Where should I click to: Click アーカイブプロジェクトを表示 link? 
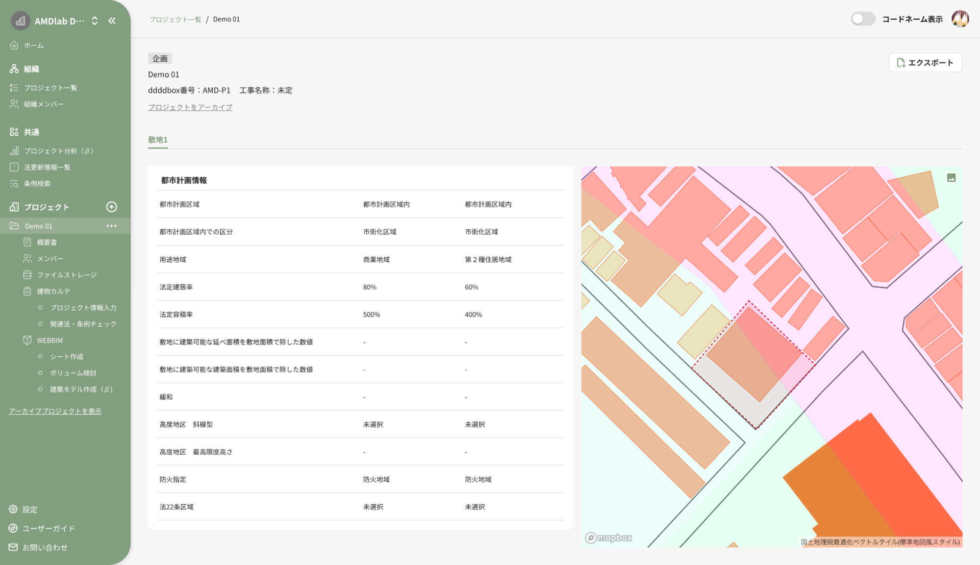[55, 411]
